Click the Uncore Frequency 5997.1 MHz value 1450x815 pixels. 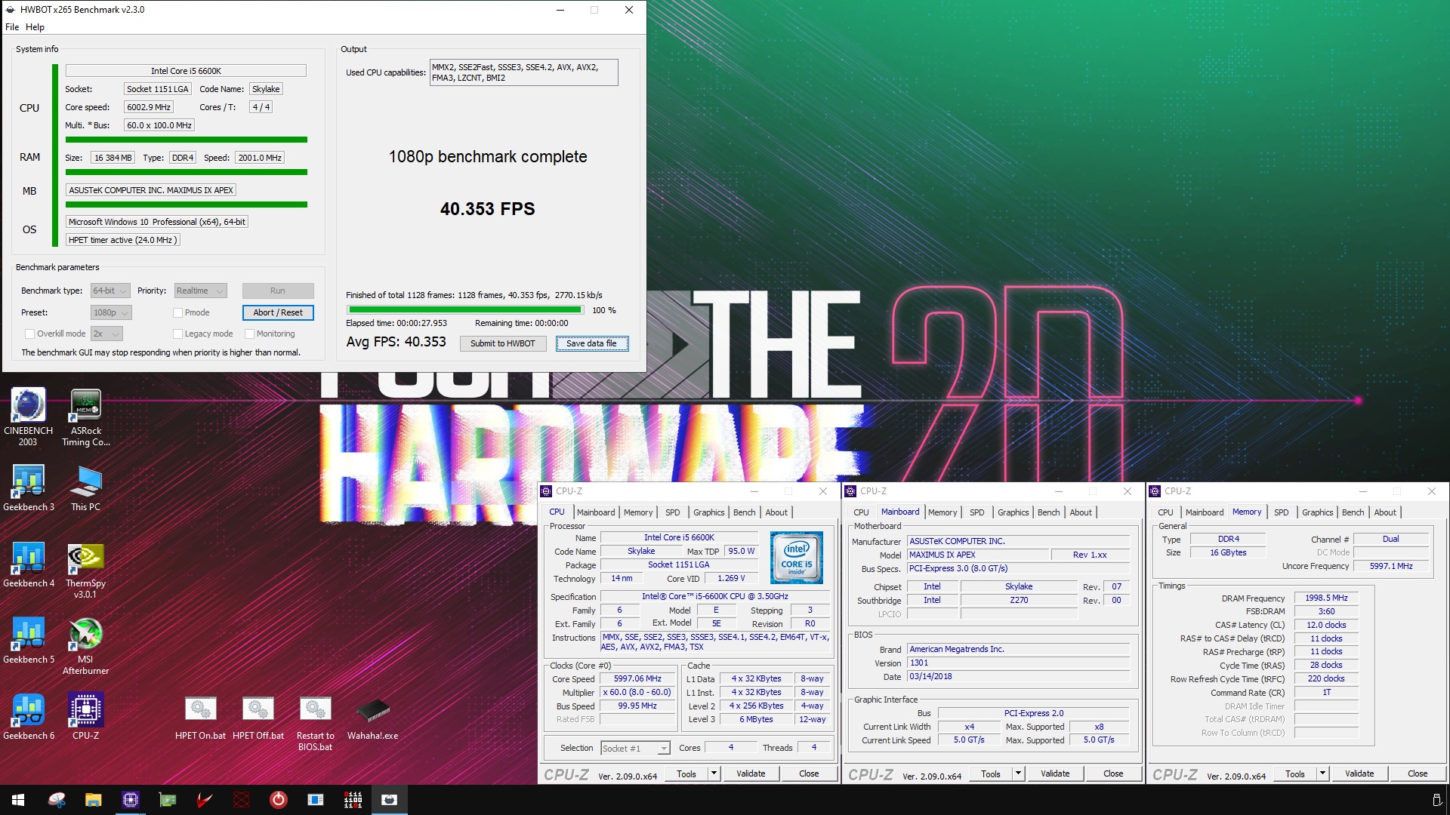(x=1390, y=566)
